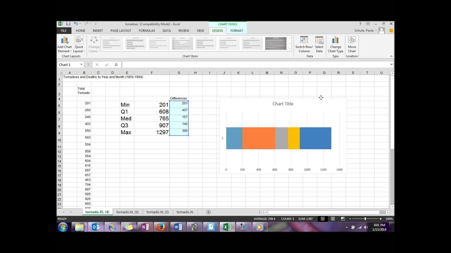Click Move Chart Location button
The image size is (451, 253).
pos(352,45)
